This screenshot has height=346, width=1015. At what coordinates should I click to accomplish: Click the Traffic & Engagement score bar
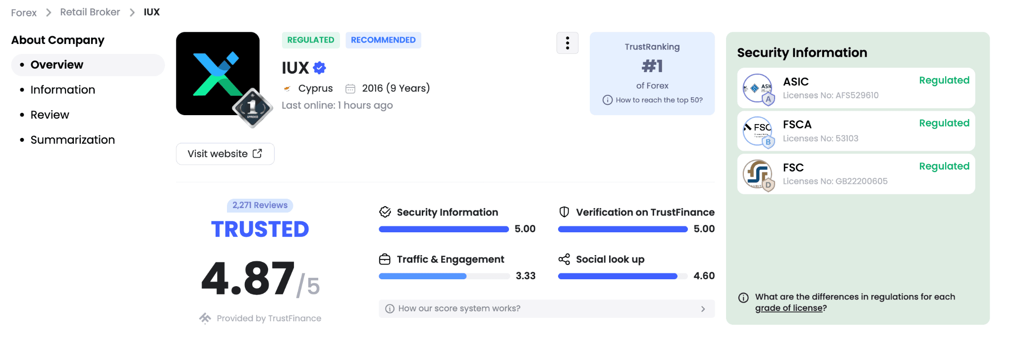[444, 276]
